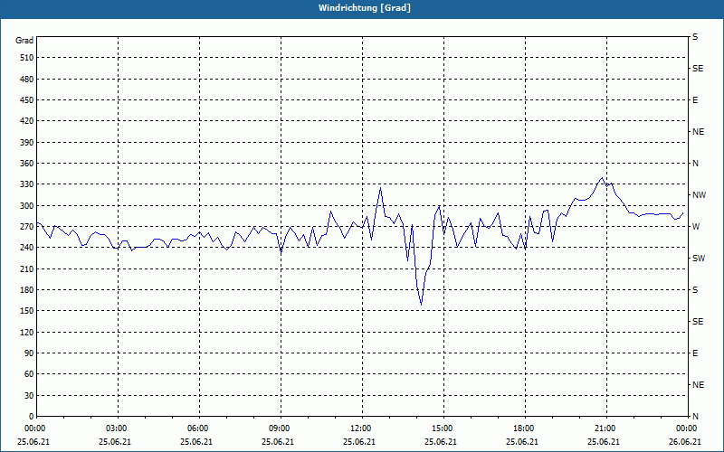Viewport: 724px width, 452px height.
Task: Select the 300 value on the Grad axis
Action: point(27,206)
